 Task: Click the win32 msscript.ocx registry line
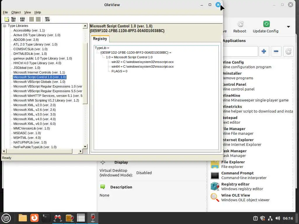(x=142, y=62)
